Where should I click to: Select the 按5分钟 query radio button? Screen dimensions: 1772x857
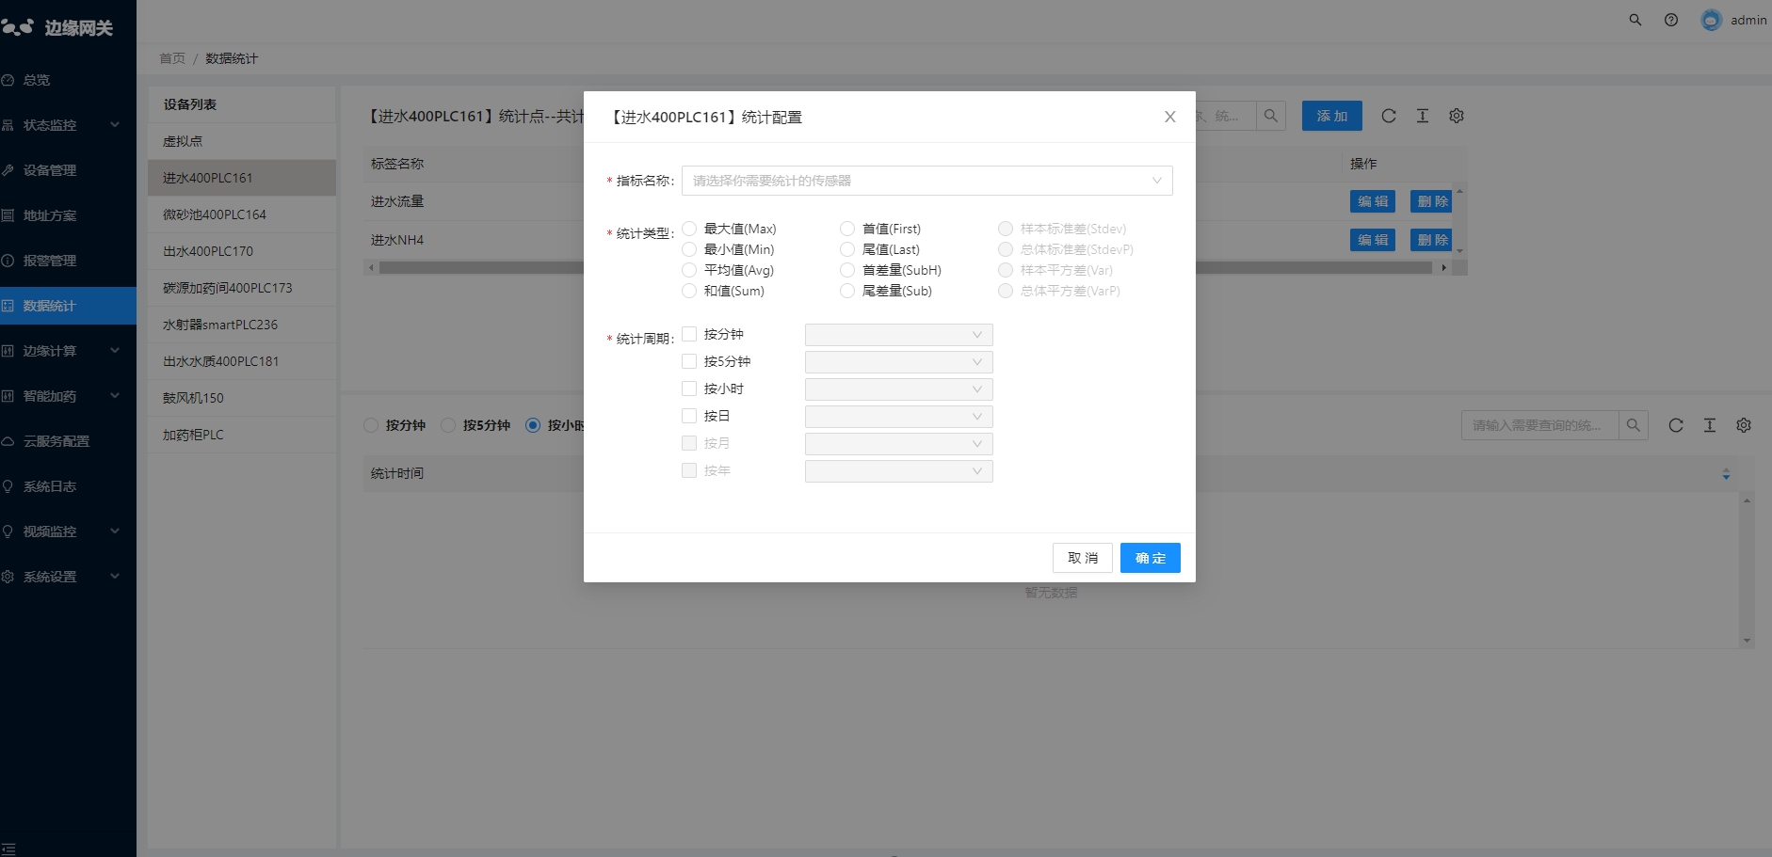[448, 425]
